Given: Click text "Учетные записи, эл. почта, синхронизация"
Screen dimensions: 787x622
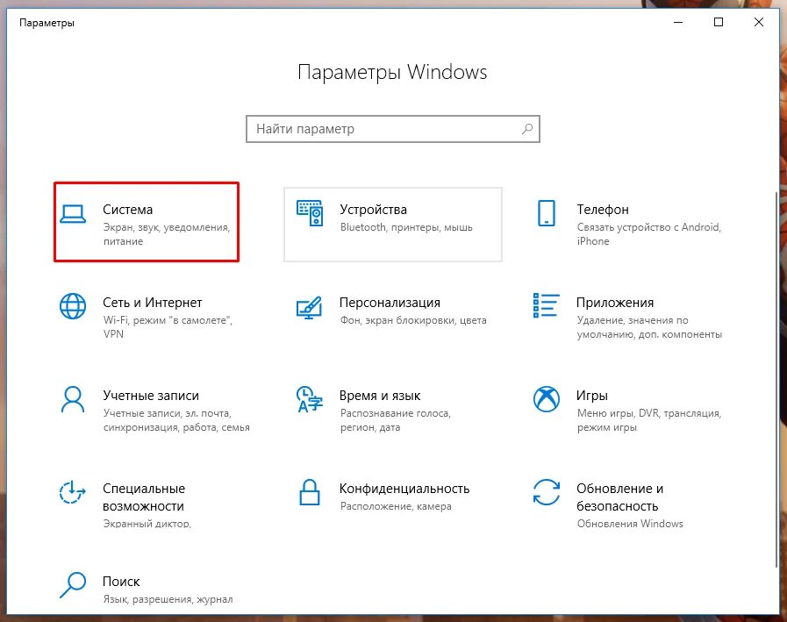Looking at the screenshot, I should 176,420.
